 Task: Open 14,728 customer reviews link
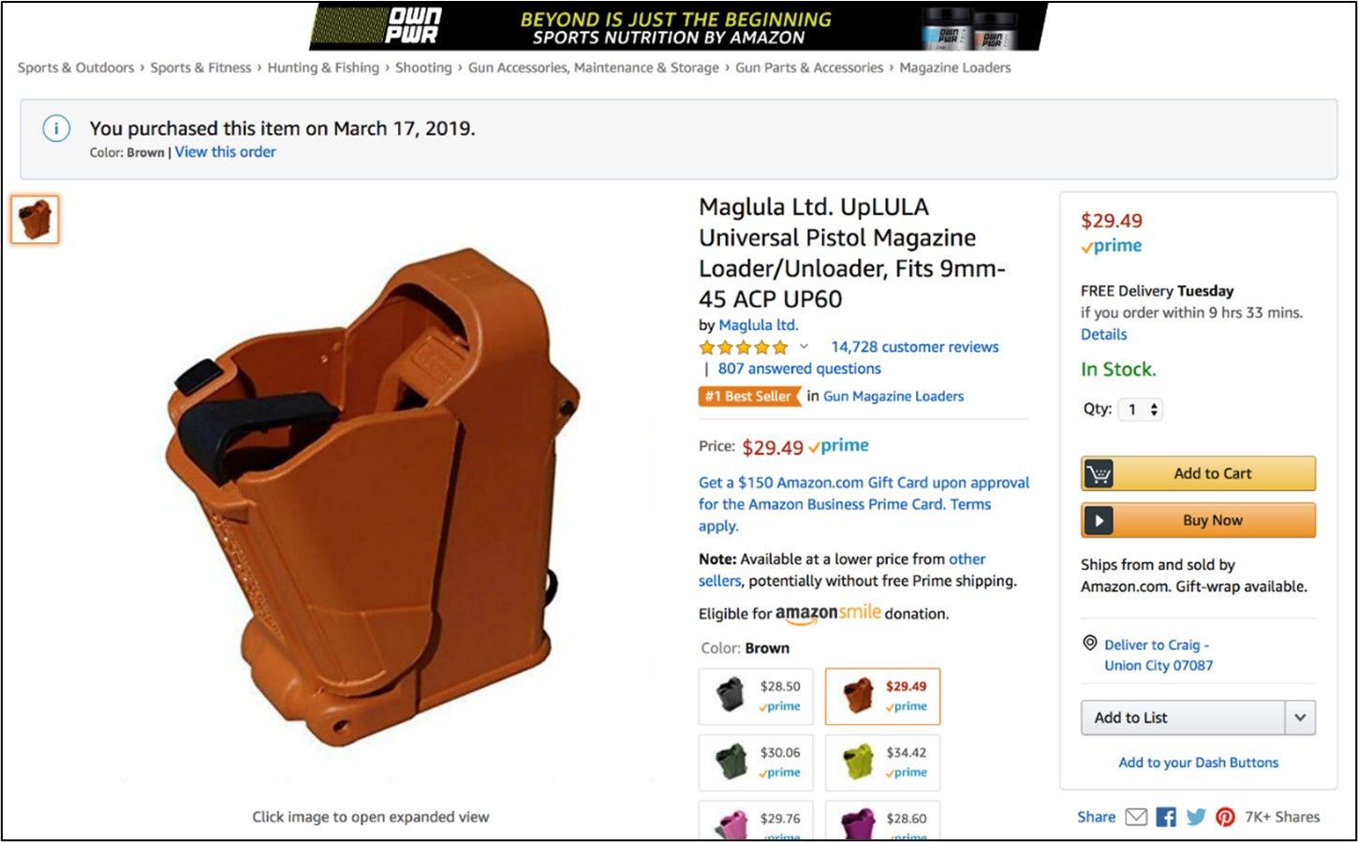915,347
